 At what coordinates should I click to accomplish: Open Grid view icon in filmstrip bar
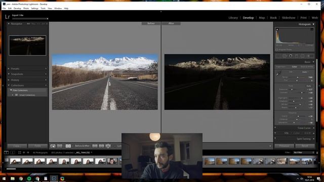20,153
